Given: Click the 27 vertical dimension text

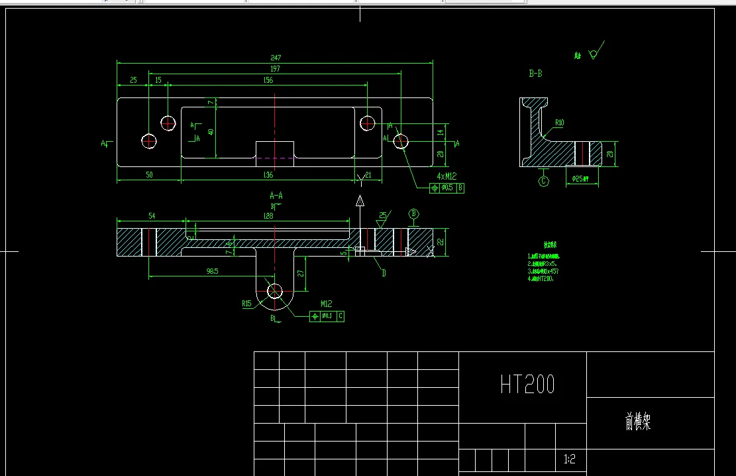Looking at the screenshot, I should [301, 273].
